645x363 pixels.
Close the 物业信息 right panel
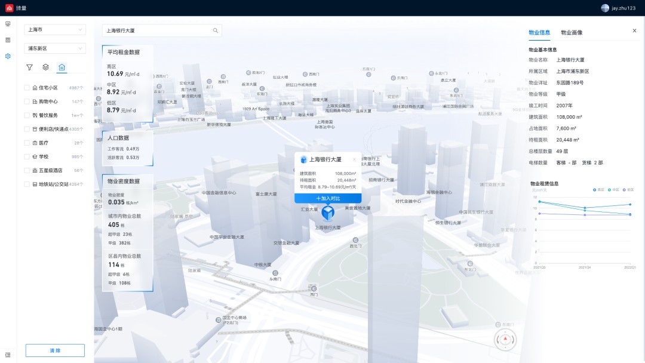click(x=634, y=30)
